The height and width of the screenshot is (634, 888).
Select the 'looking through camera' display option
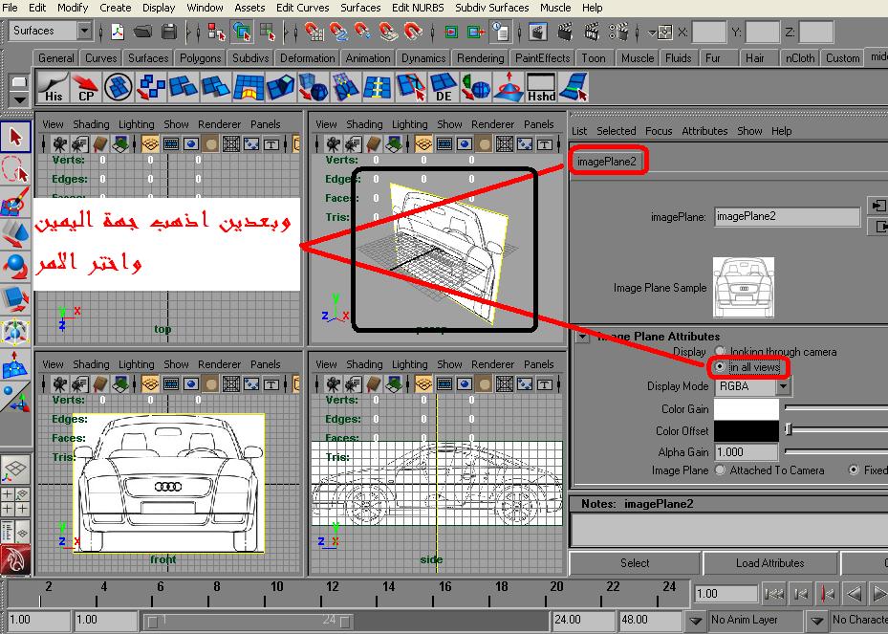coord(720,351)
